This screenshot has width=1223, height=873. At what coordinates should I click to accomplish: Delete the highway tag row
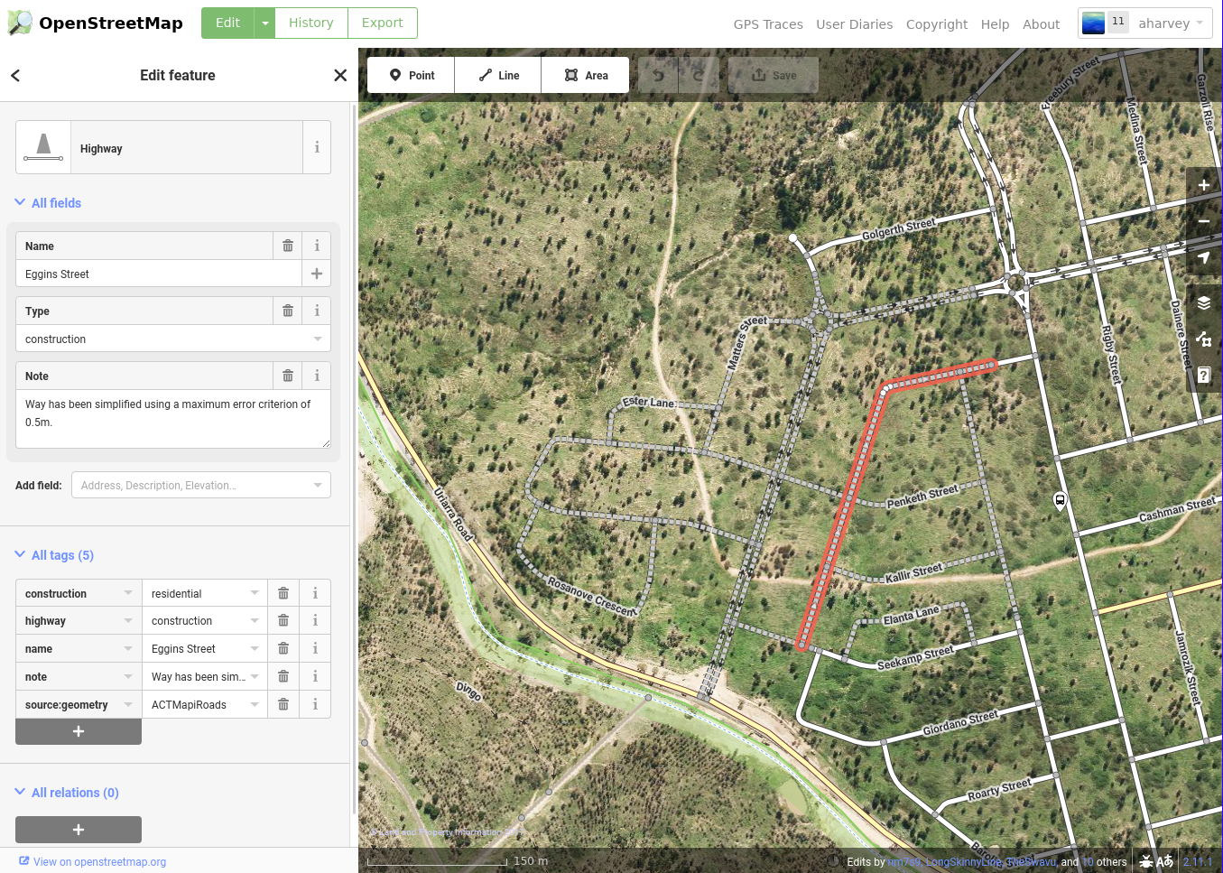[x=283, y=621]
